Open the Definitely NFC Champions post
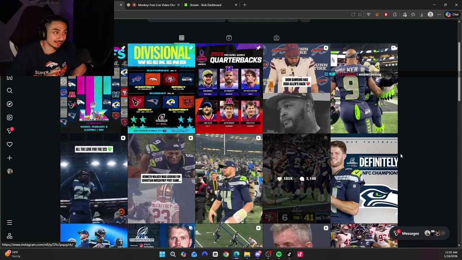462x260 pixels. 364,179
